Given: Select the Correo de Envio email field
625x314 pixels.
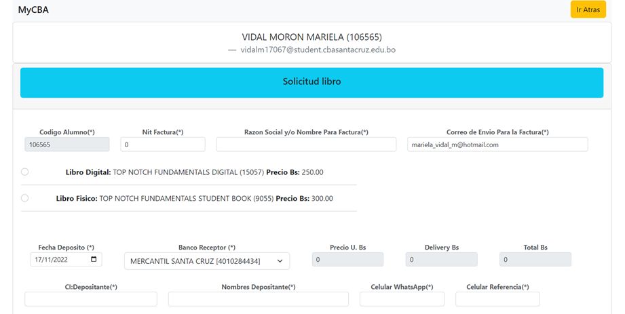Looking at the screenshot, I should [497, 144].
